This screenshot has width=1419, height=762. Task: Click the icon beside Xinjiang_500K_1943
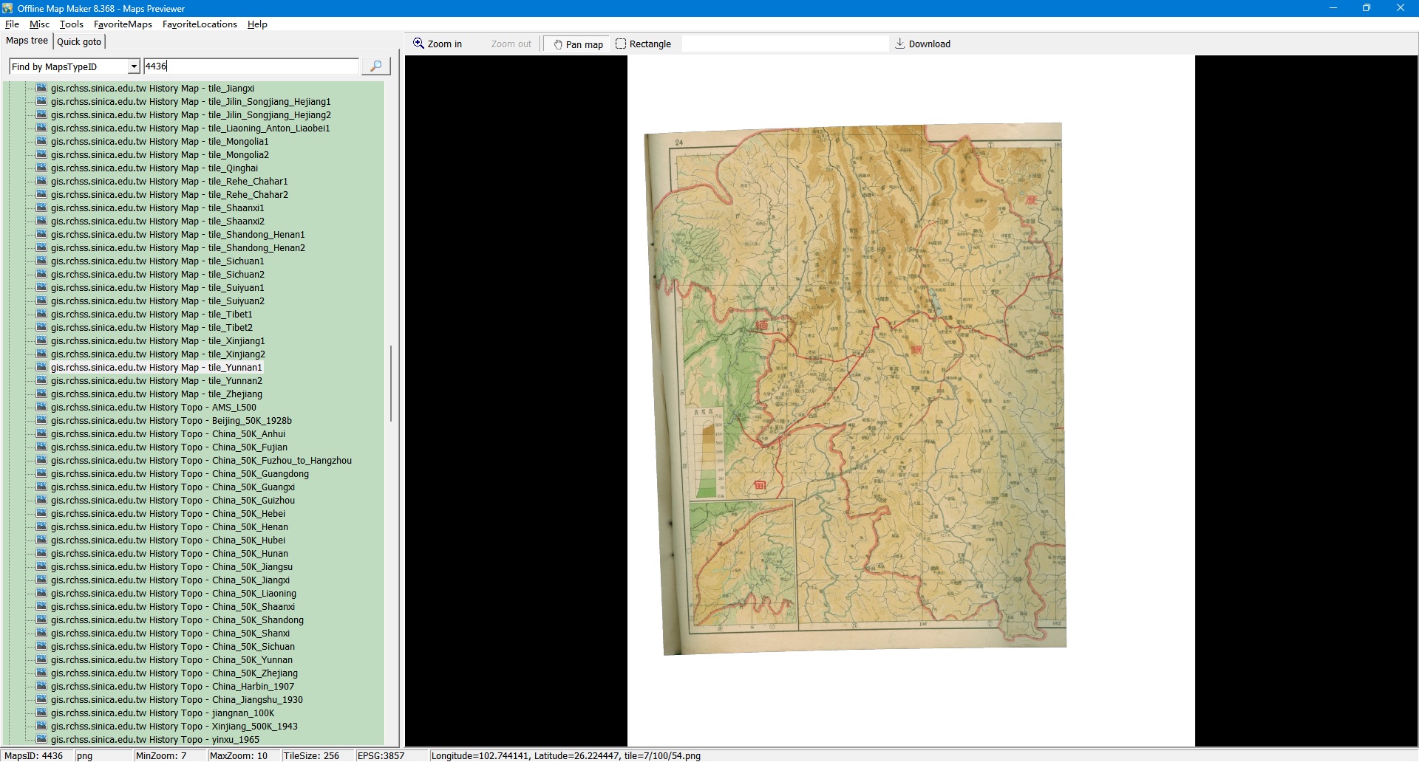tap(41, 726)
